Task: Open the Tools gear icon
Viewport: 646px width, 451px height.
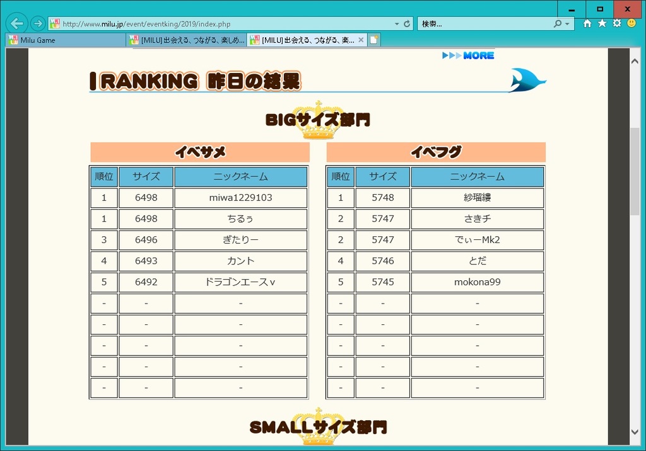Action: tap(617, 23)
